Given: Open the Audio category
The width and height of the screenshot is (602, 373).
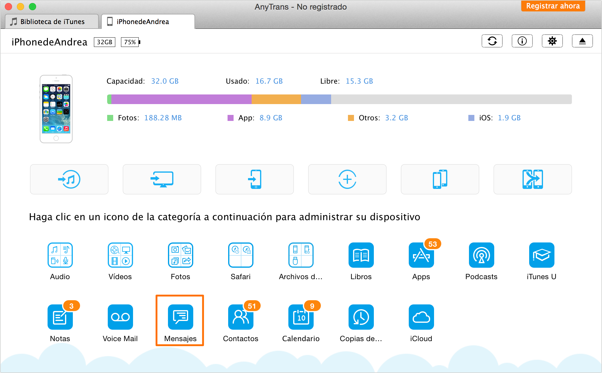Looking at the screenshot, I should pos(60,255).
